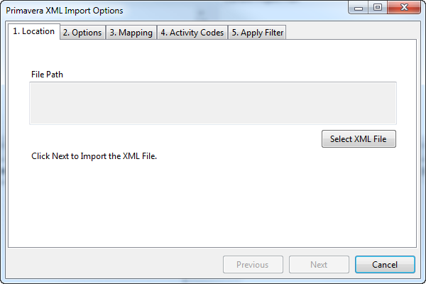Click the greyed-out Previous button
426x284 pixels.
pos(253,264)
